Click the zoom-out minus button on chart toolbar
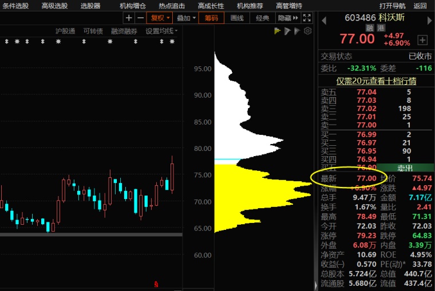Image resolution: width=435 pixels, height=291 pixels. pos(140,18)
